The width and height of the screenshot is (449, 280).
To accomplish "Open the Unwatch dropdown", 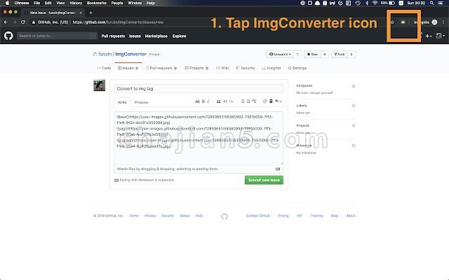I will [x=280, y=55].
